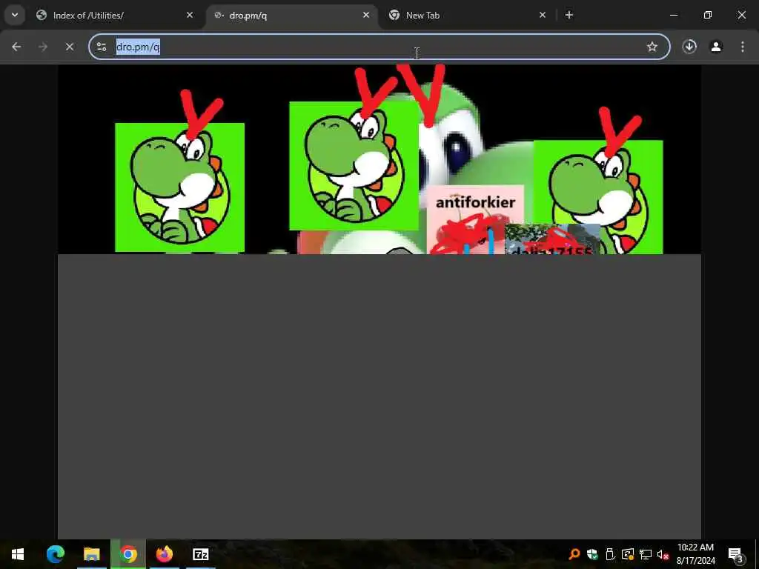The width and height of the screenshot is (759, 569).
Task: Open File Explorer from taskbar
Action: (91, 554)
